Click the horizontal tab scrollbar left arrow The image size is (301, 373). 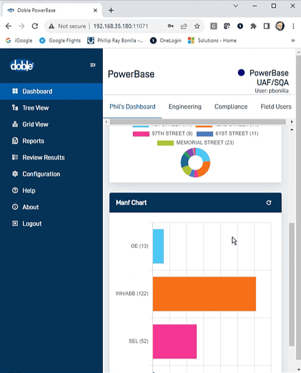[x=106, y=122]
